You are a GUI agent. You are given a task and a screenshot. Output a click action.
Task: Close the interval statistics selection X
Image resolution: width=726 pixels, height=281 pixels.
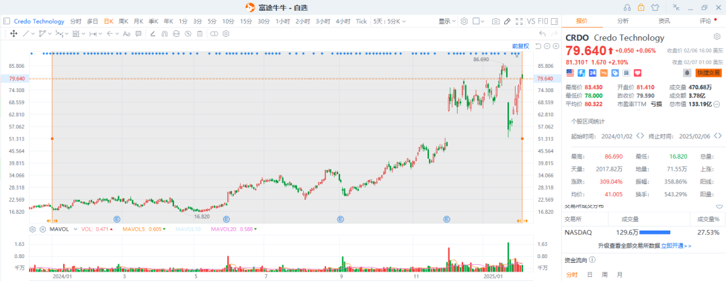(x=517, y=56)
